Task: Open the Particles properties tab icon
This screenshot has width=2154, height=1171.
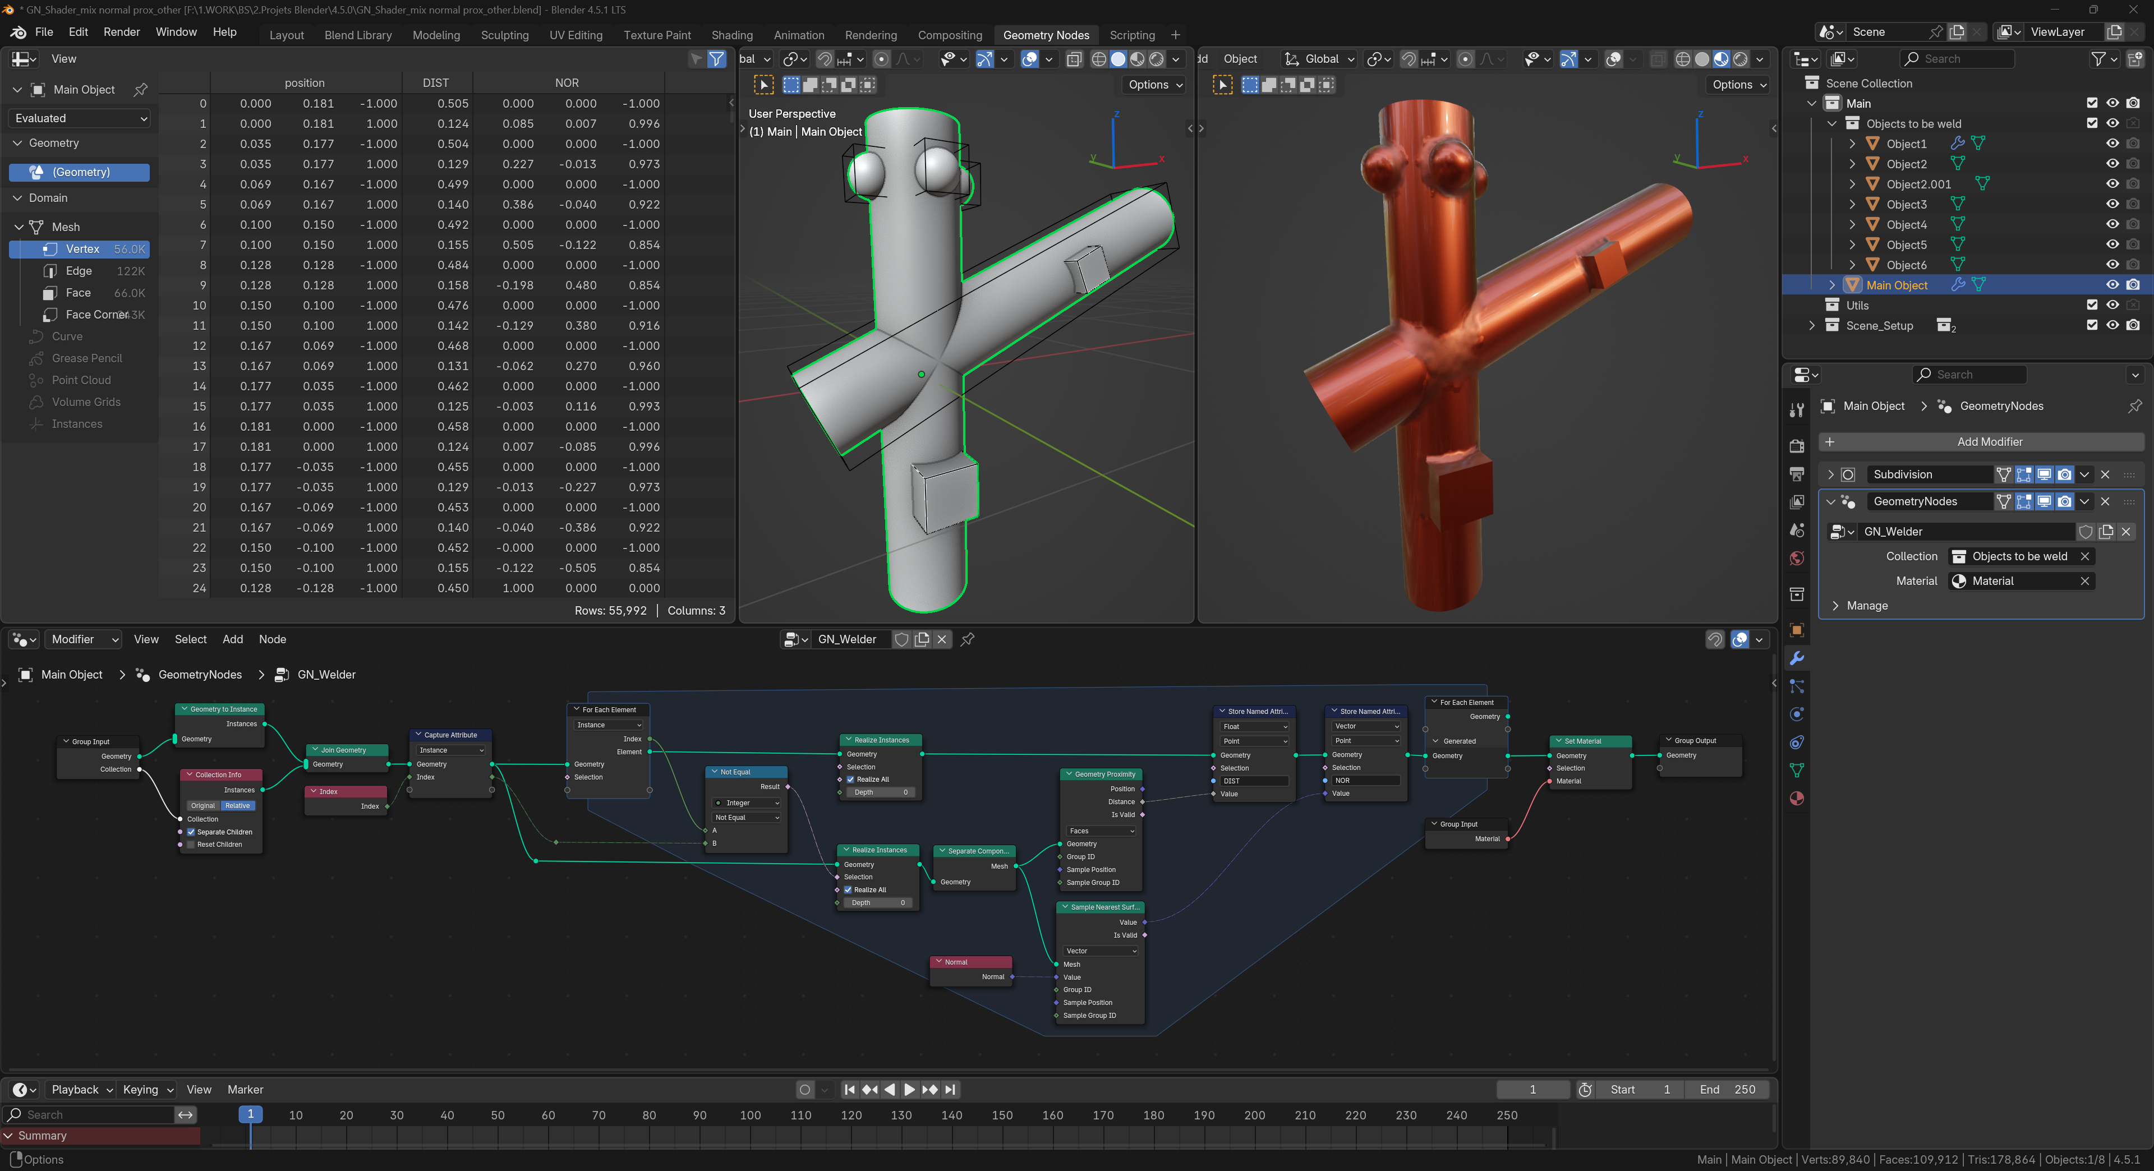Action: coord(1796,687)
